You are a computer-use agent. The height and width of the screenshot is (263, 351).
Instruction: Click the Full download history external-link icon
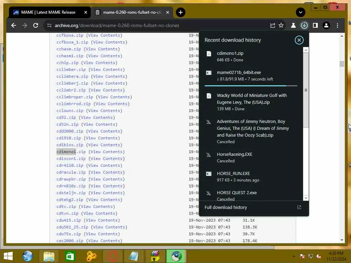click(299, 207)
